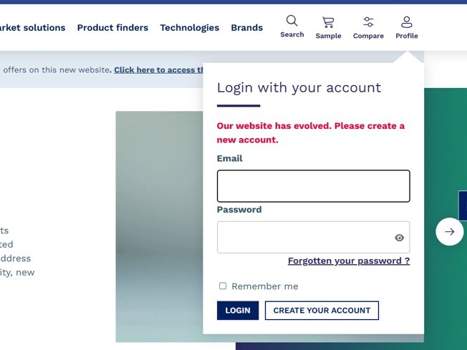Follow the Forgotten your password link
The height and width of the screenshot is (350, 467).
tap(349, 261)
